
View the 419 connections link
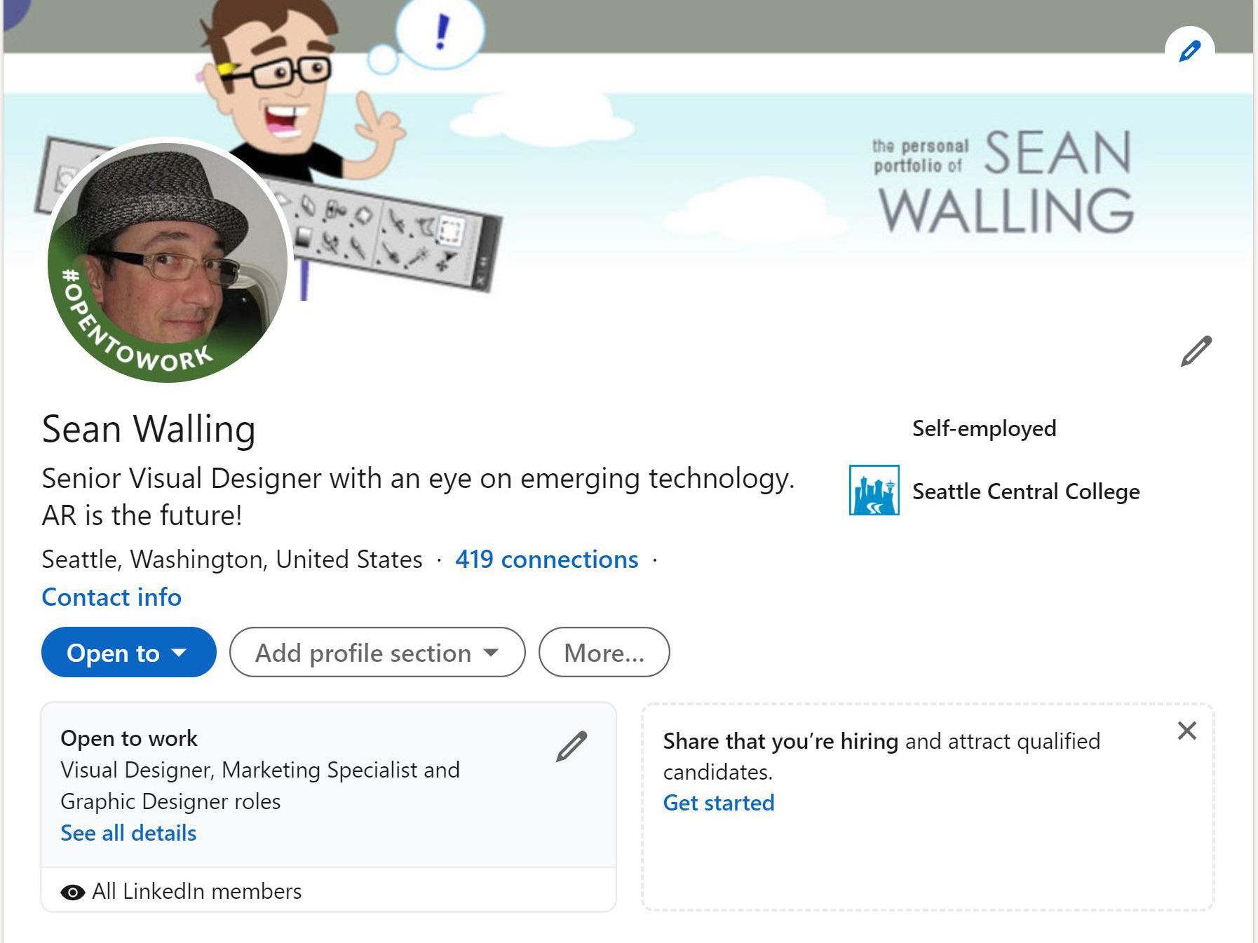(546, 559)
